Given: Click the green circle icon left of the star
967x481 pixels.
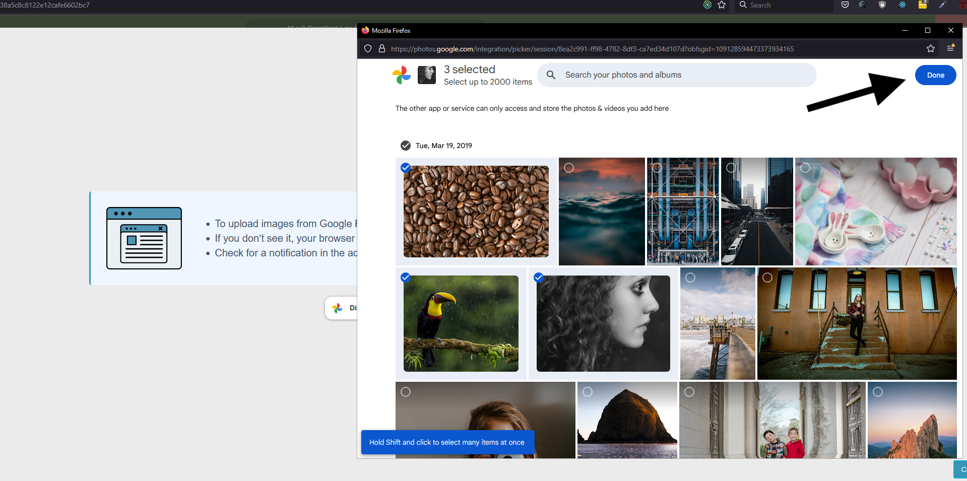Looking at the screenshot, I should (x=707, y=5).
